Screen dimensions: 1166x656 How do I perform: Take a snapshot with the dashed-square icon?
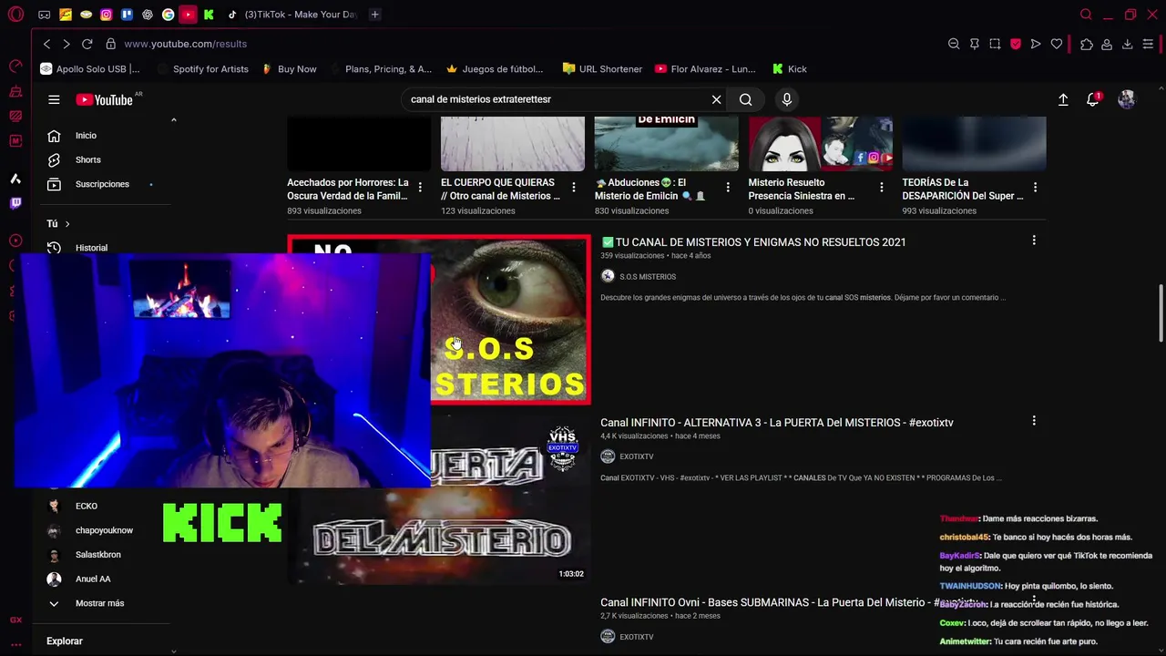995,44
